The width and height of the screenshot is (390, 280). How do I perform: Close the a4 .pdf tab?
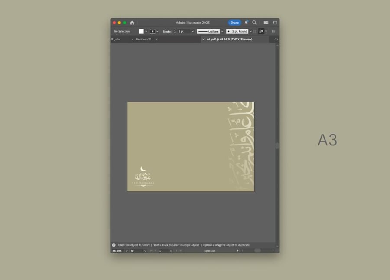tap(203, 40)
